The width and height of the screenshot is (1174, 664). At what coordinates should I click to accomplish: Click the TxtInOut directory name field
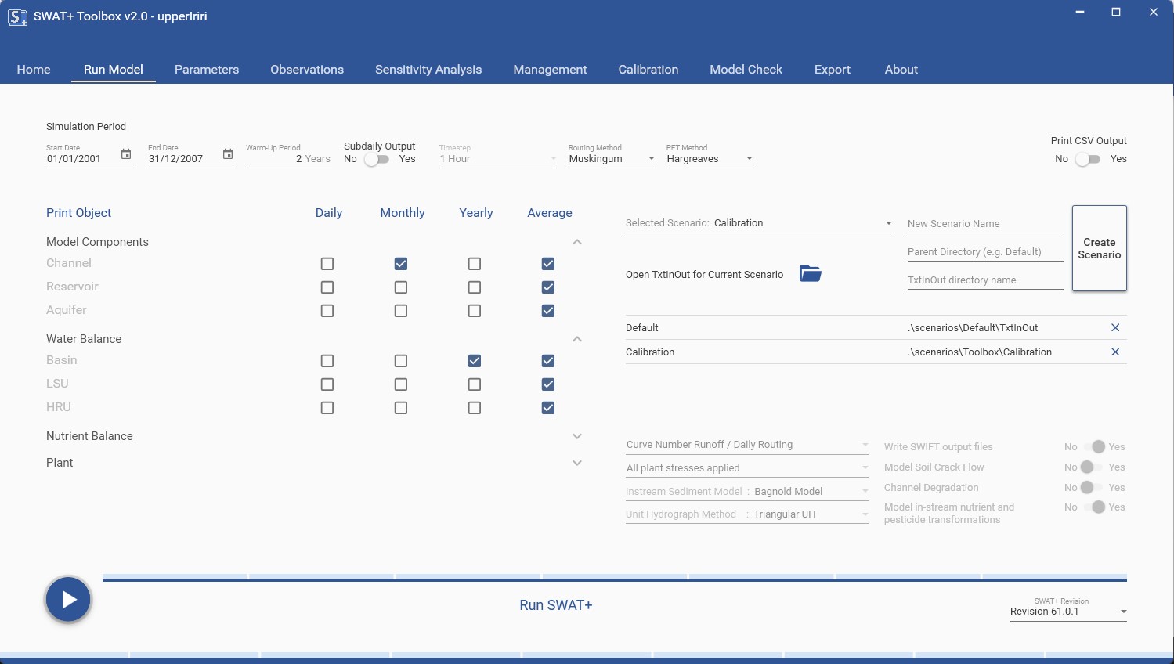[x=986, y=280]
